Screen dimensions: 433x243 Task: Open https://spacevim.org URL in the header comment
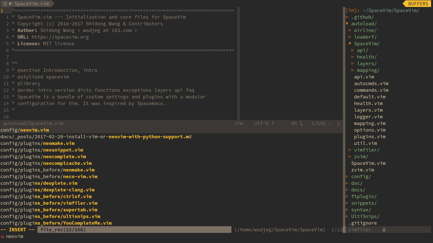pyautogui.click(x=60, y=37)
